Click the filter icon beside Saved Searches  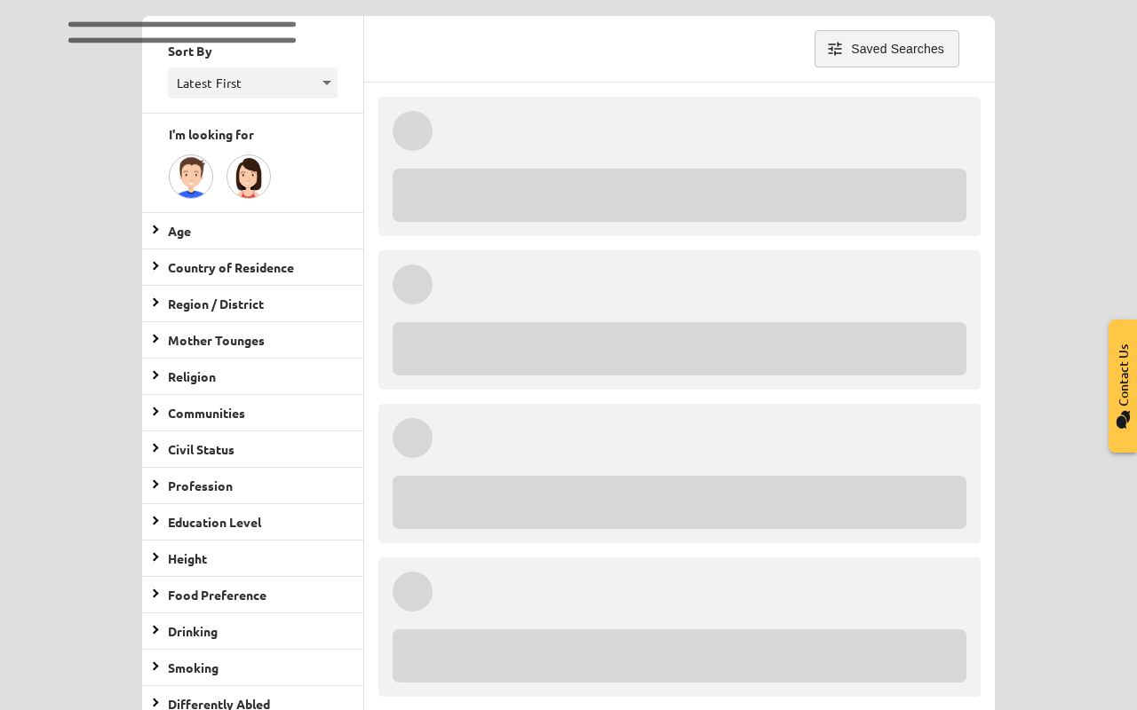tap(835, 49)
